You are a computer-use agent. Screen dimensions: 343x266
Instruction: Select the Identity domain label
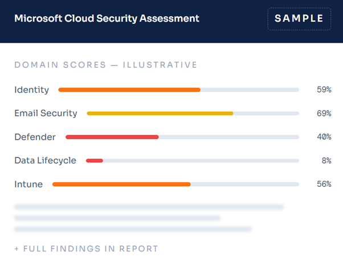(31, 89)
